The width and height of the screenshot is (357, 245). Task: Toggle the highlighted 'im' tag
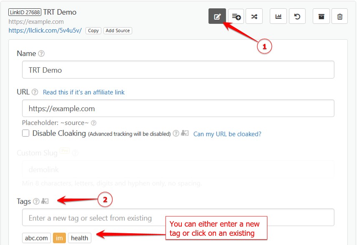pos(59,238)
